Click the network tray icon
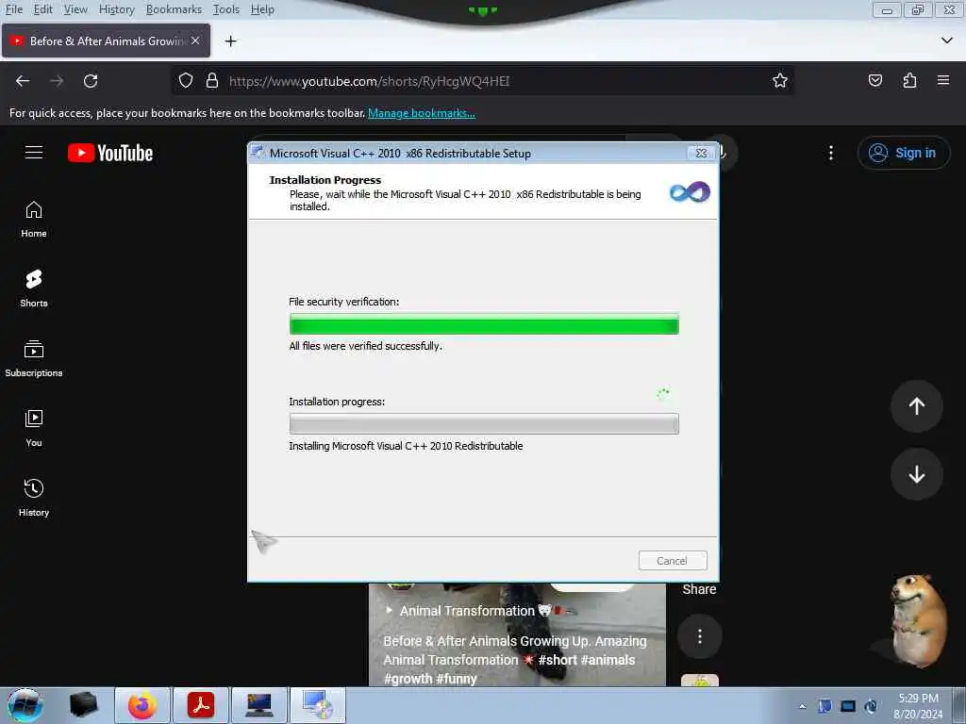This screenshot has height=724, width=966. (848, 706)
